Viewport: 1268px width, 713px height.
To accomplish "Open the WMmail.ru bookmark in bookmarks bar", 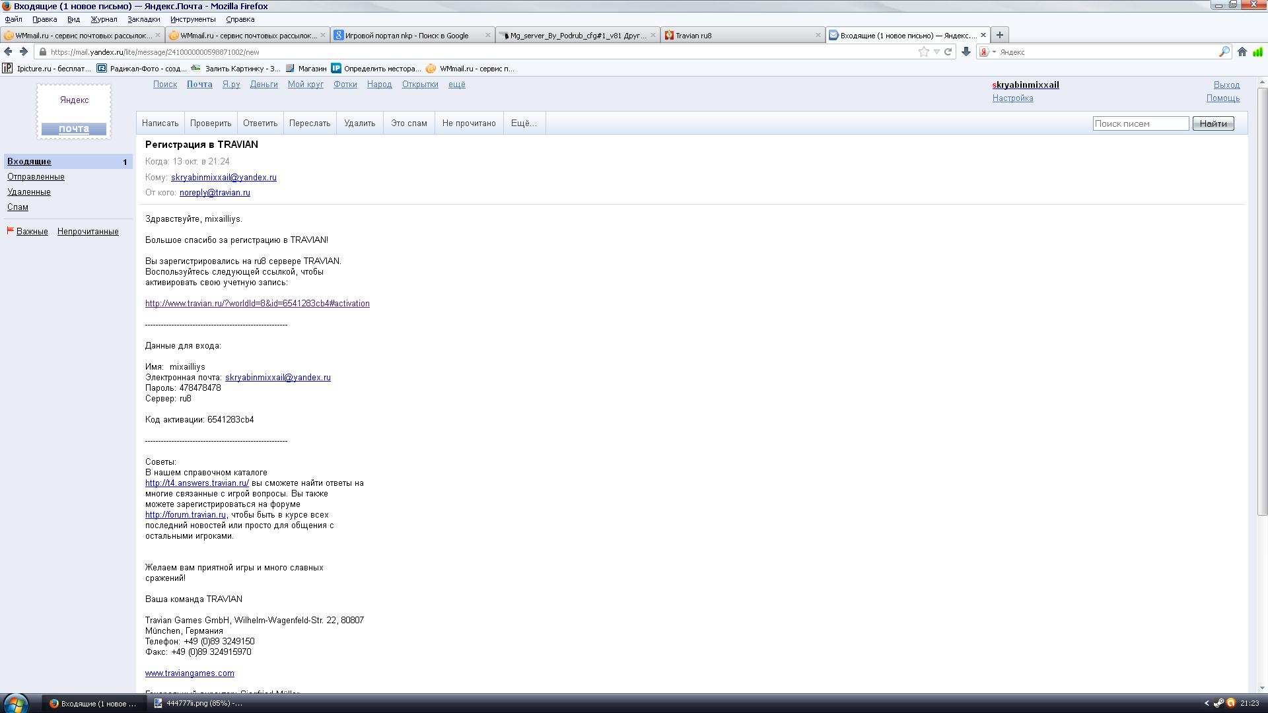I will [470, 68].
